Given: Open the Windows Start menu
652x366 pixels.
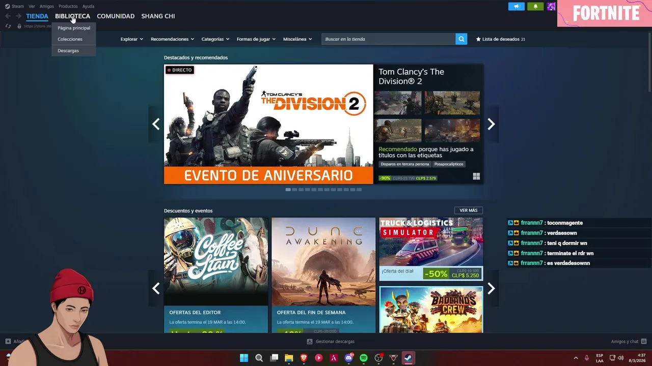Looking at the screenshot, I should coord(244,358).
